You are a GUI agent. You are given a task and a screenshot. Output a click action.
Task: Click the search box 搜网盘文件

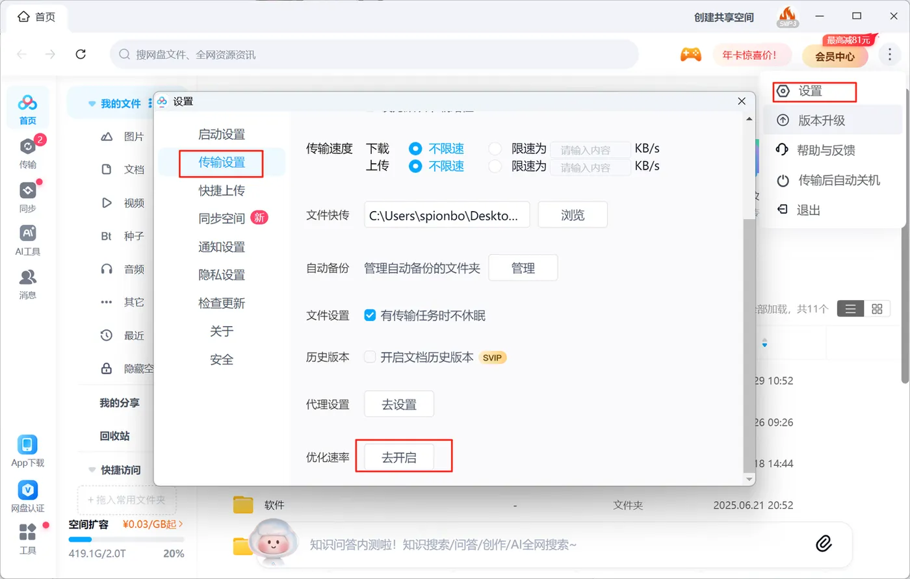pos(374,55)
